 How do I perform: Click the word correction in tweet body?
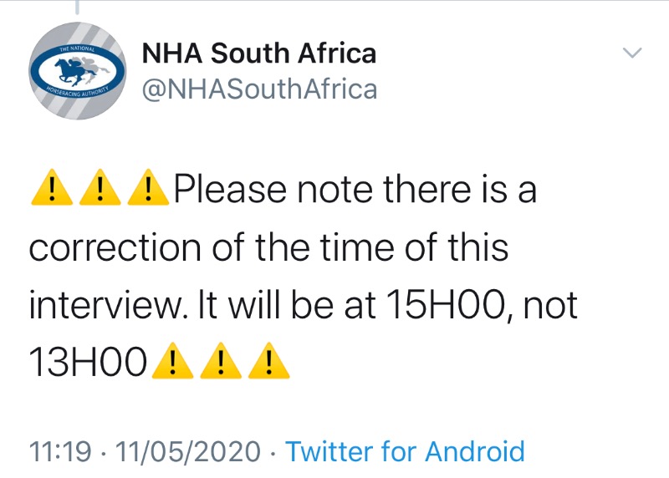115,247
